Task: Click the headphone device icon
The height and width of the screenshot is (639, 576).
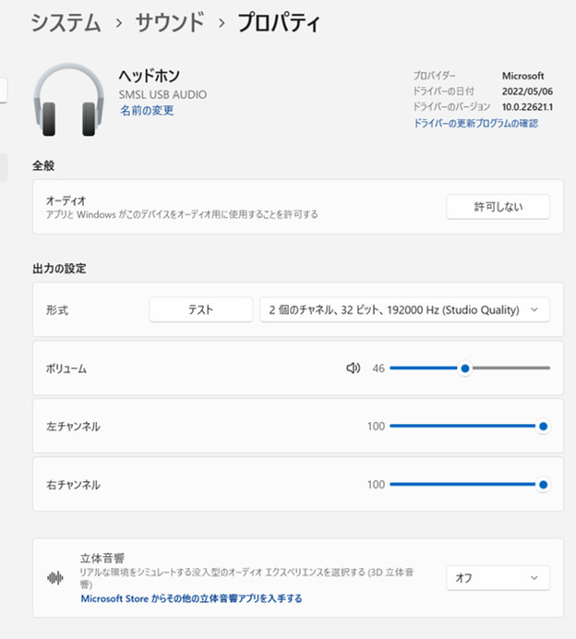Action: 68,100
